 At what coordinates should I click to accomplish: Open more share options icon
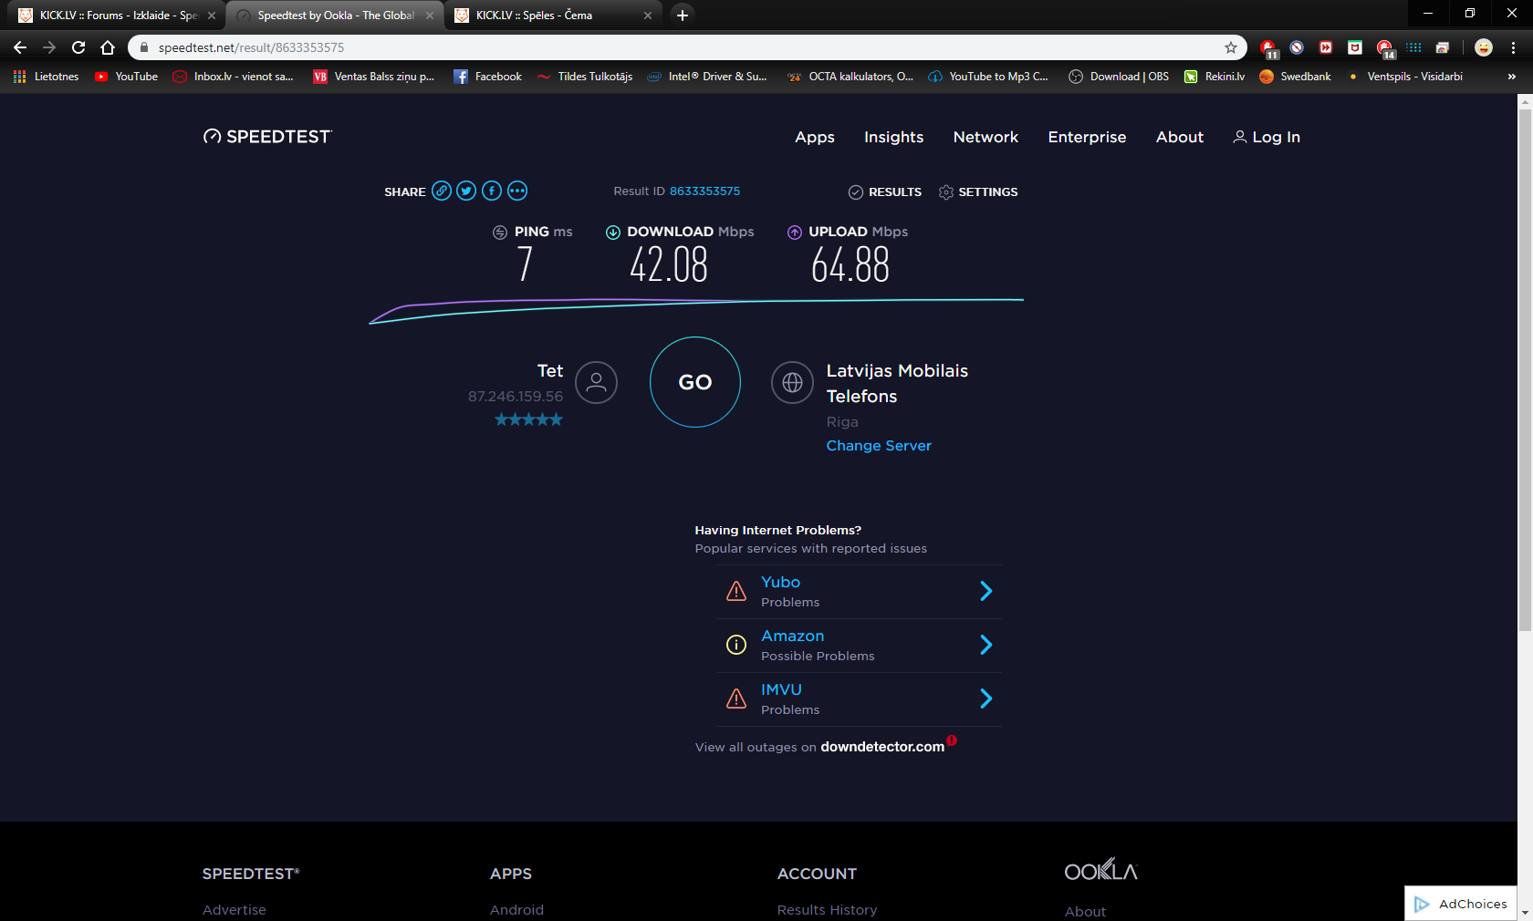click(517, 191)
